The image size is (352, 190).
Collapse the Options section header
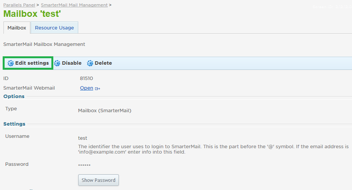click(x=14, y=96)
